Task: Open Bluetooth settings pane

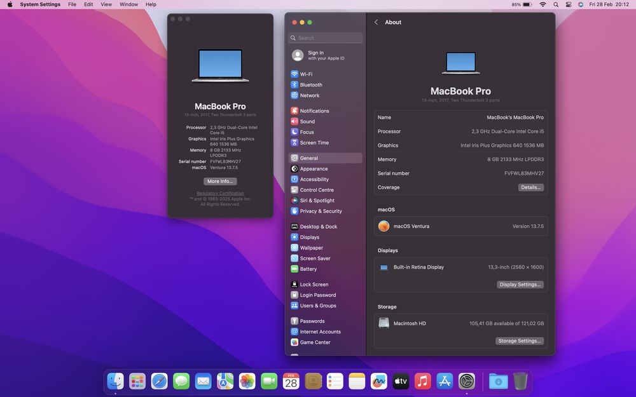Action: pos(325,84)
